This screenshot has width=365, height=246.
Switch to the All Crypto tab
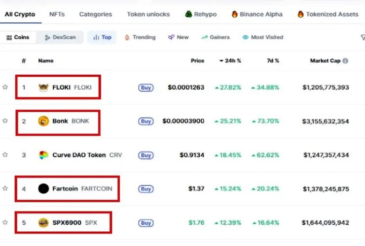click(x=20, y=14)
